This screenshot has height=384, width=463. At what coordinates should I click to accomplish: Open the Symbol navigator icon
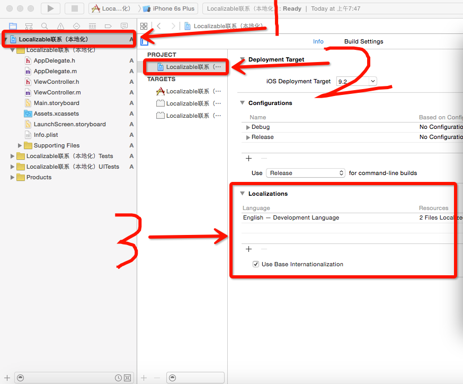(29, 26)
